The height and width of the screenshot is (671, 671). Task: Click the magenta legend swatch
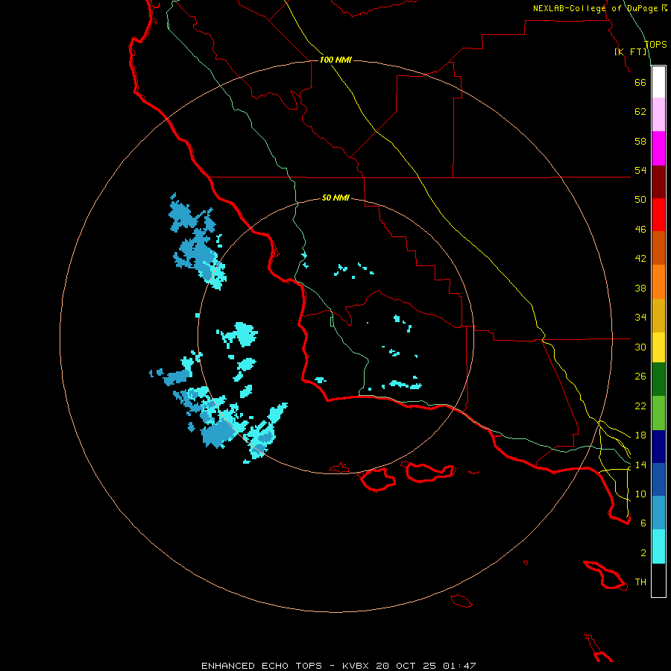tap(658, 148)
